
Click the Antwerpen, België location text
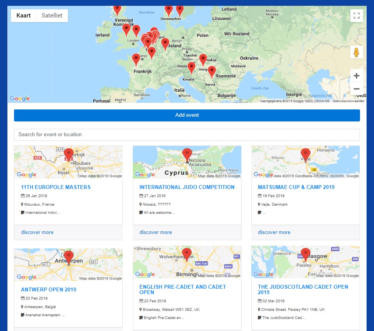tap(40, 307)
